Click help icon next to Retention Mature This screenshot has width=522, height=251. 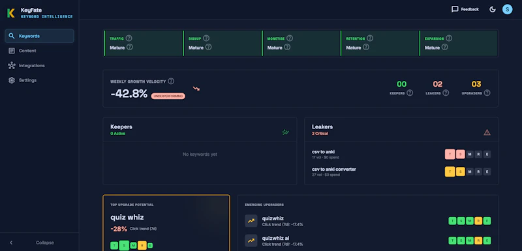point(366,47)
